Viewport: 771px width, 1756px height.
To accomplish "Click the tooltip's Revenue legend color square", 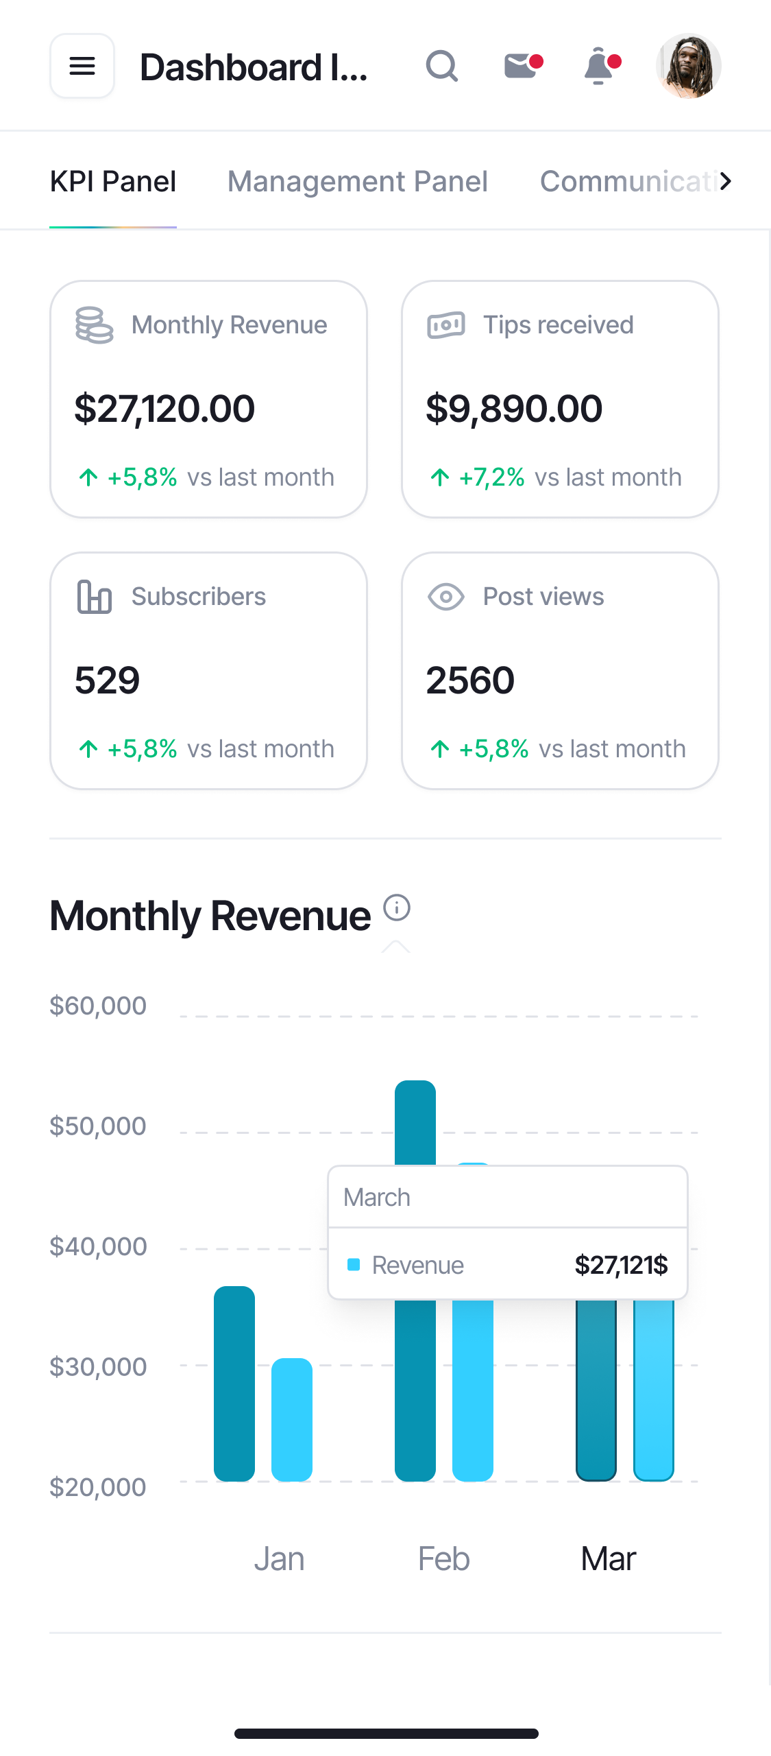I will 354,1264.
